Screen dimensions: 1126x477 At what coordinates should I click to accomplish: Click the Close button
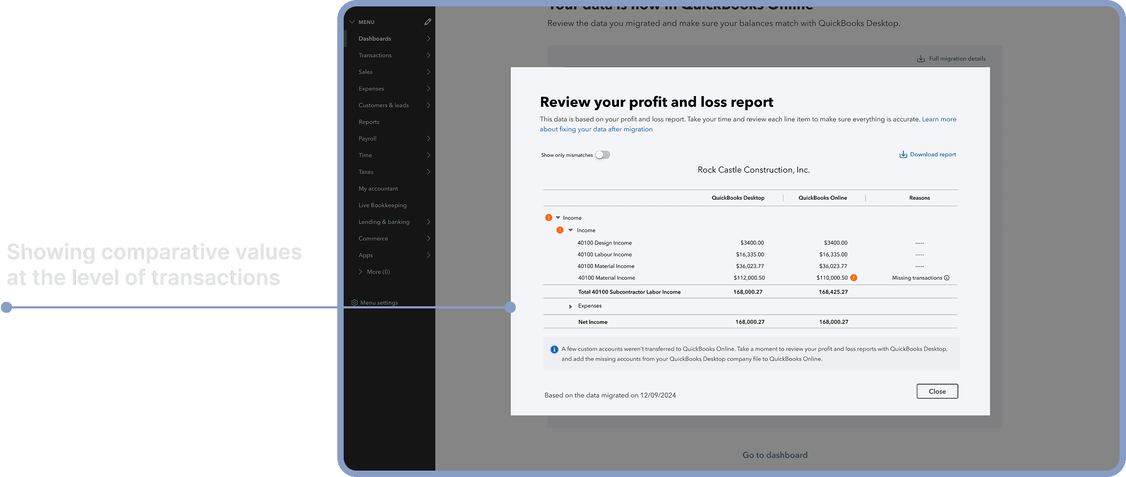click(x=937, y=391)
